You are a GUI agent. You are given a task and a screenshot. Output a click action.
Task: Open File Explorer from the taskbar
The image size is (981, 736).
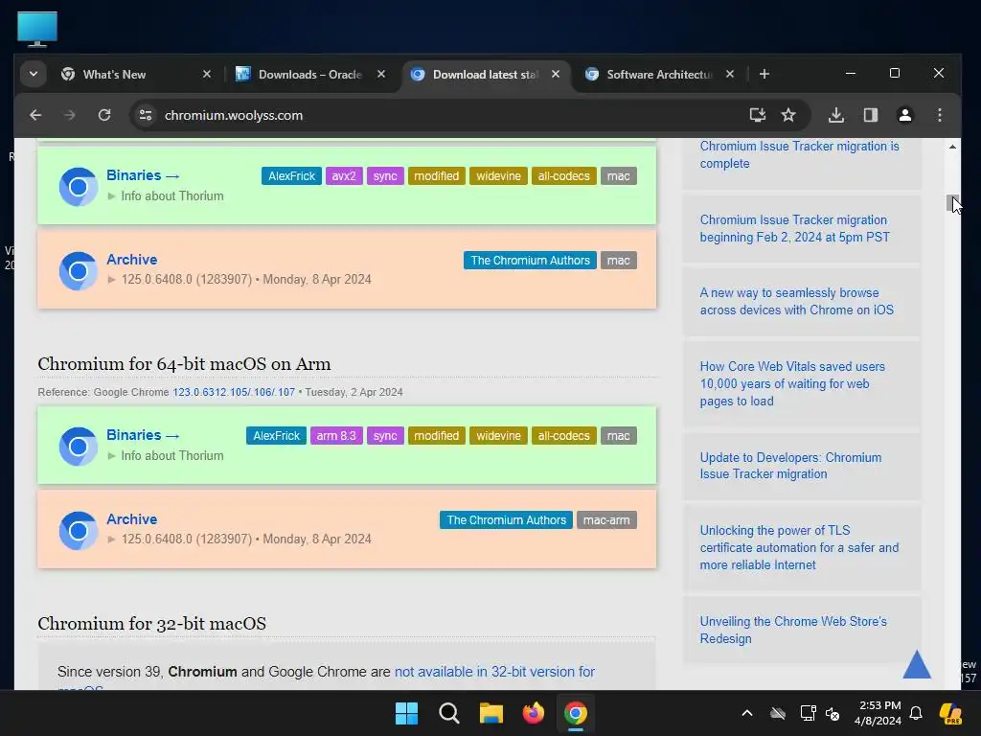(x=491, y=713)
